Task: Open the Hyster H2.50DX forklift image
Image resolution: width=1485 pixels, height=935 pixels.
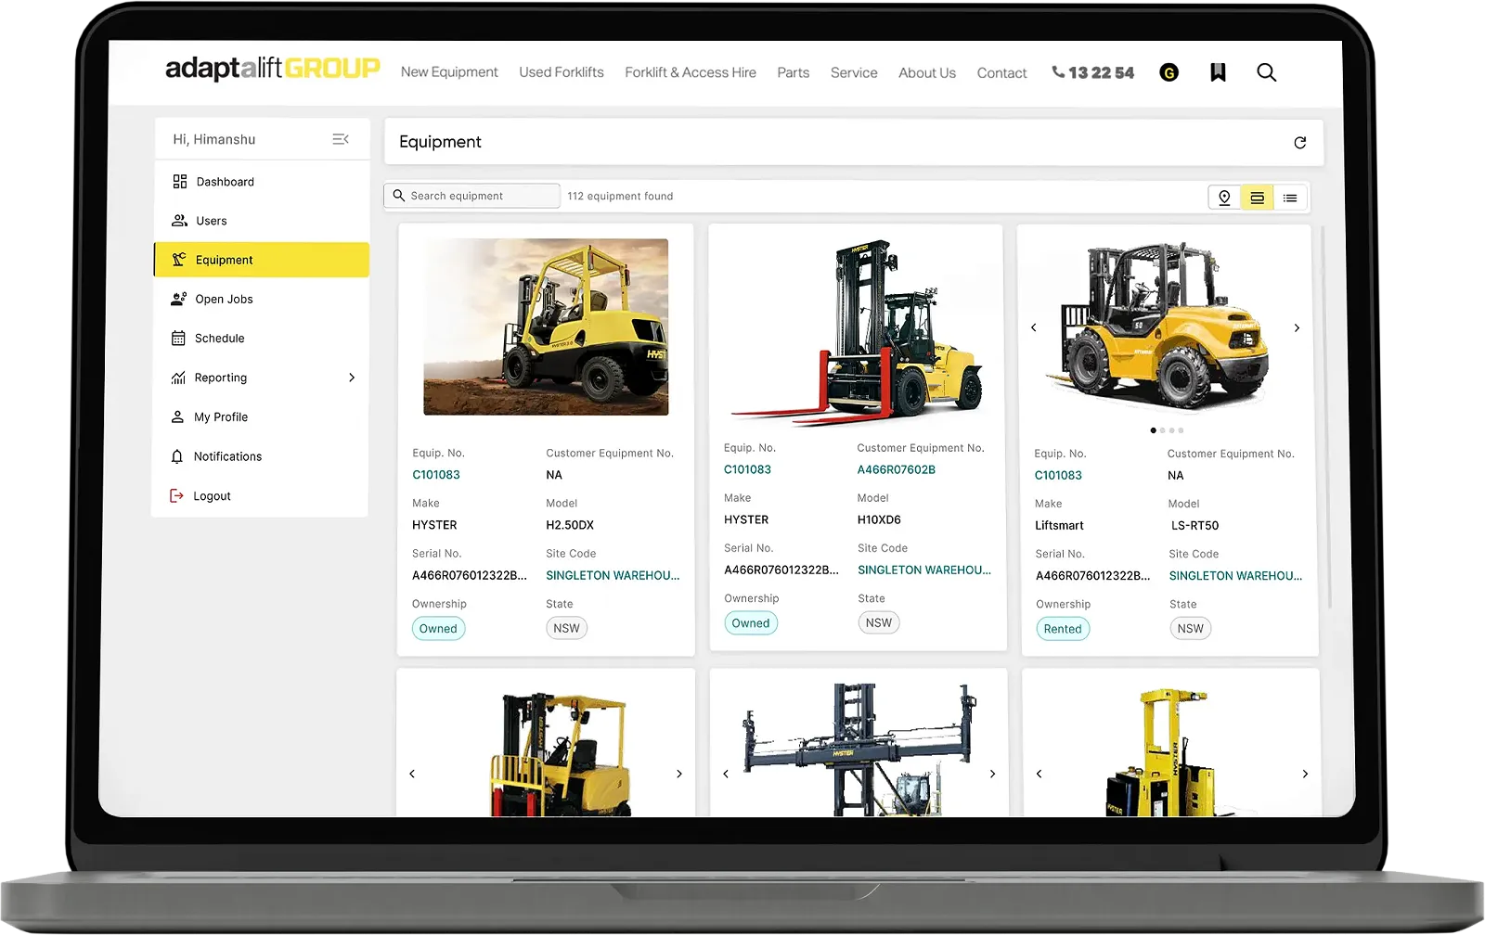Action: (x=546, y=327)
